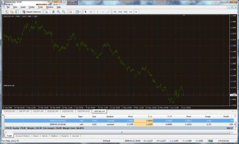Switch to the USDJPY,M5 chart tab

[38, 111]
